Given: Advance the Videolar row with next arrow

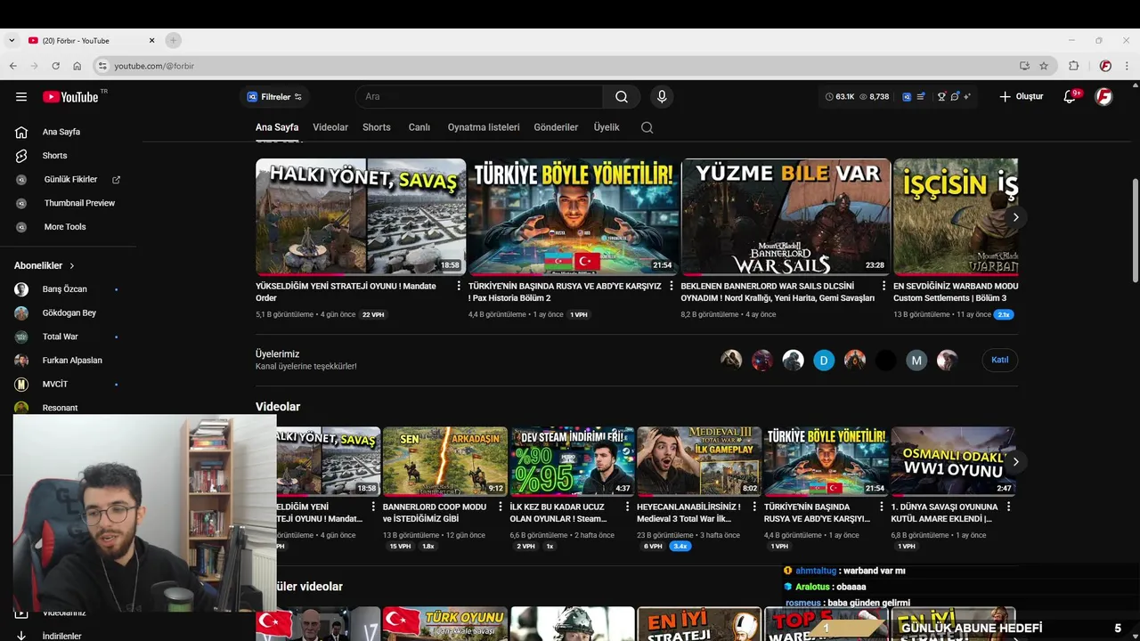Looking at the screenshot, I should coord(1015,461).
